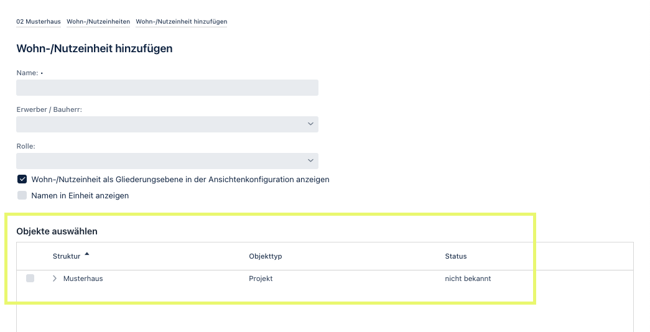This screenshot has width=650, height=332.
Task: Select the Musterhaus tree item
Action: pyautogui.click(x=83, y=279)
